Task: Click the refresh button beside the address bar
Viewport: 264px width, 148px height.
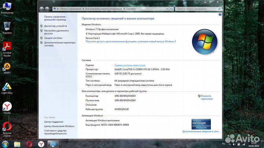Action: coord(171,9)
